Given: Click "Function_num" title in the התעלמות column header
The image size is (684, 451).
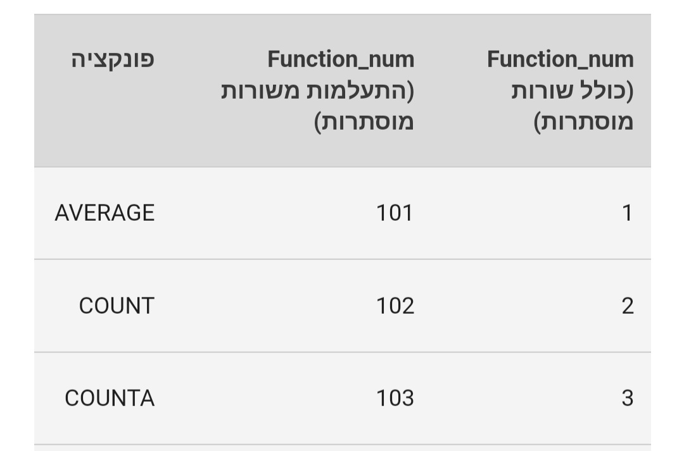Looking at the screenshot, I should click(341, 60).
